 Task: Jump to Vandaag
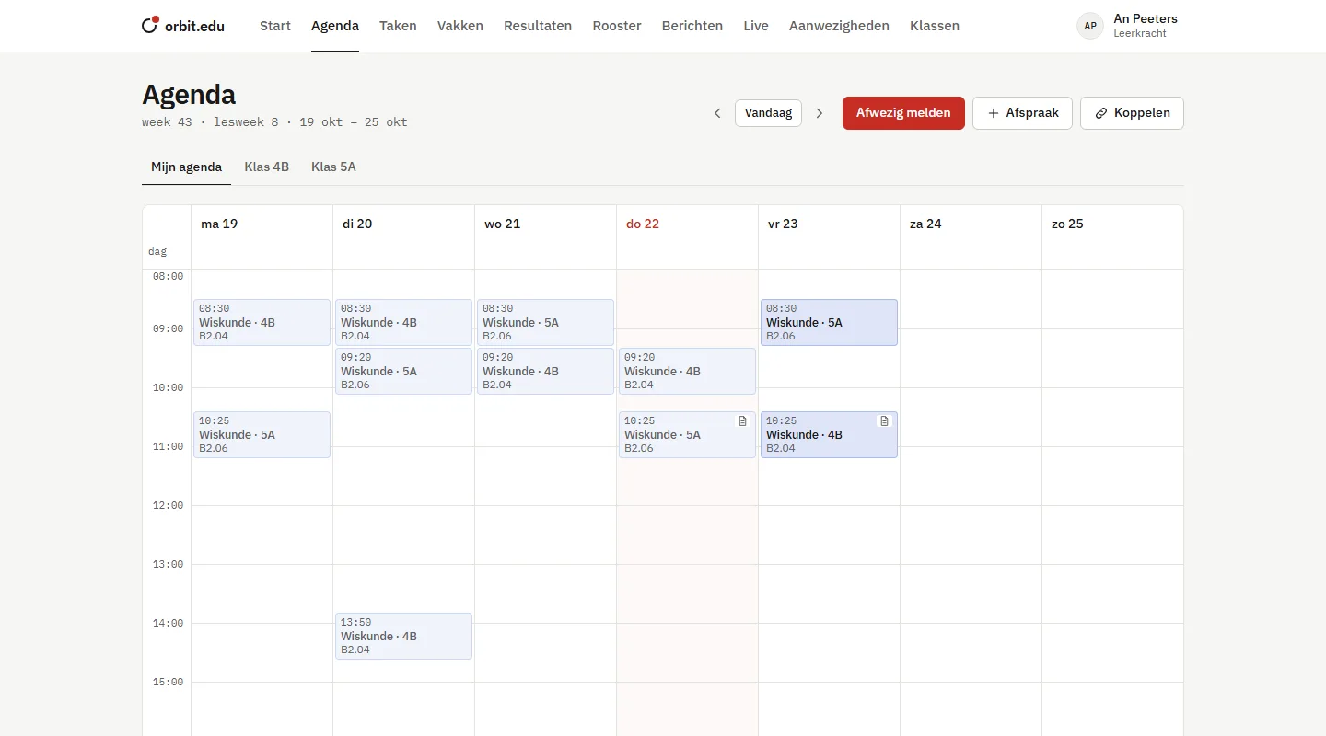point(768,113)
